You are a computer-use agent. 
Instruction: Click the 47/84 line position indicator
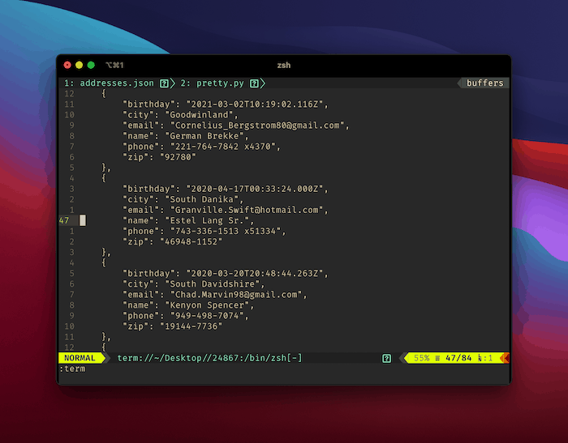pos(458,358)
